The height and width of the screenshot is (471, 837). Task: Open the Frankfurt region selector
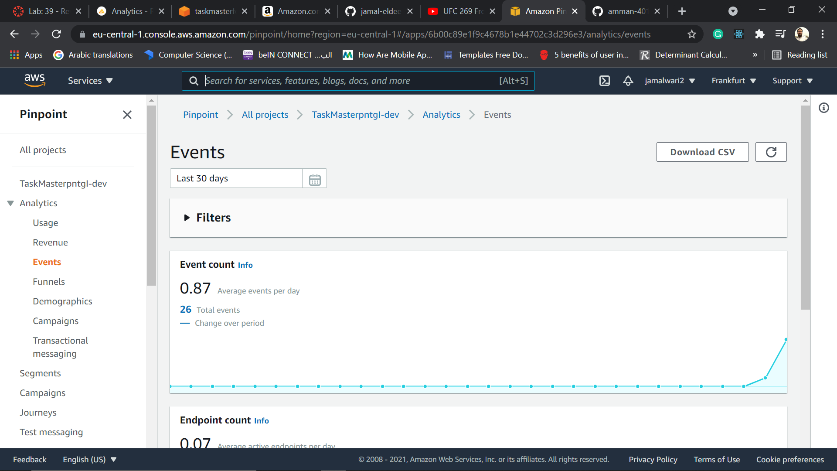[734, 81]
